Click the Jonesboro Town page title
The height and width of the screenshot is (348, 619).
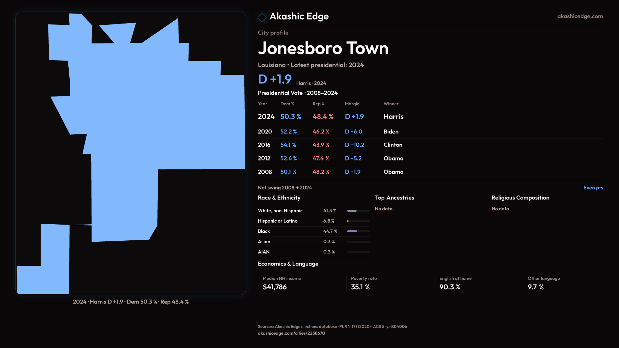point(323,48)
